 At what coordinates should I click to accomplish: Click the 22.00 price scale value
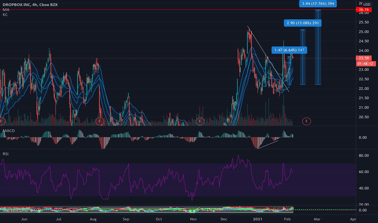point(363,88)
